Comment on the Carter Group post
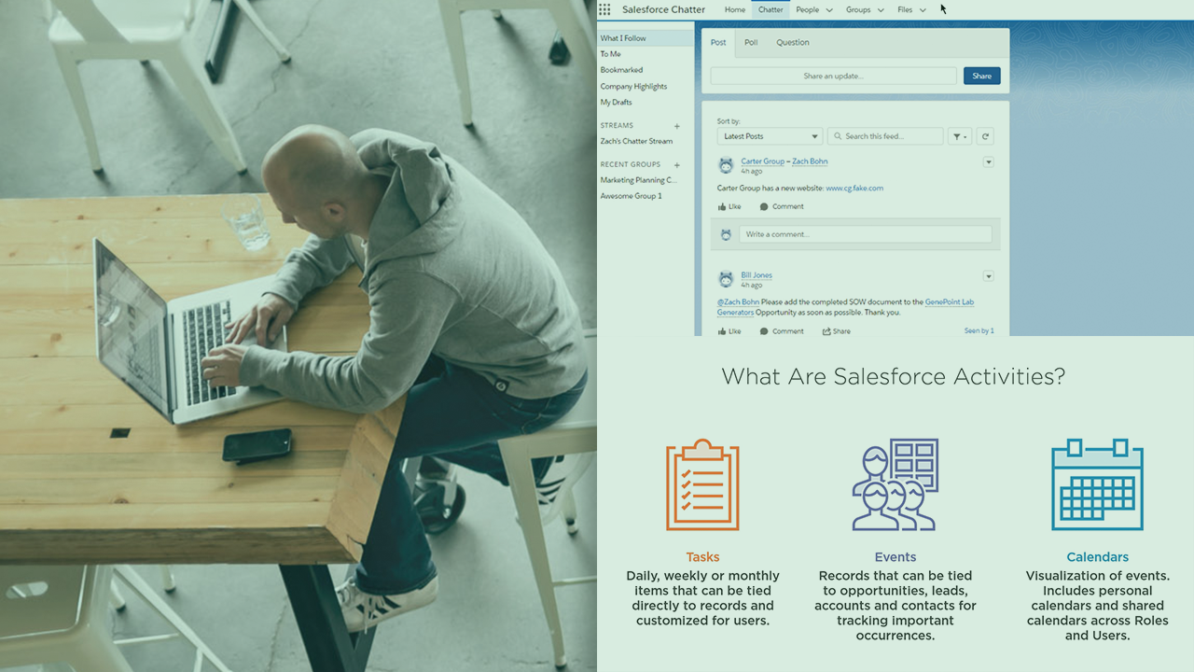 tap(782, 206)
